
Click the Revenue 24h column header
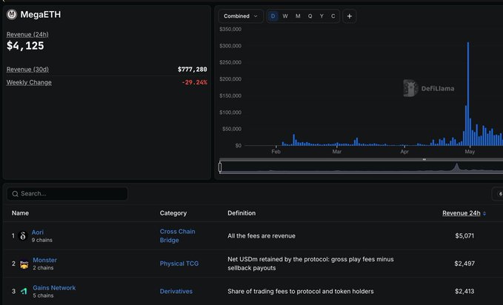[x=462, y=213]
